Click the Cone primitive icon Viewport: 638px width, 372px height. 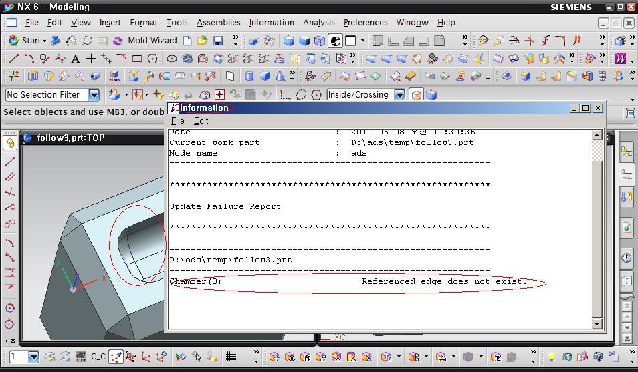coord(280,76)
